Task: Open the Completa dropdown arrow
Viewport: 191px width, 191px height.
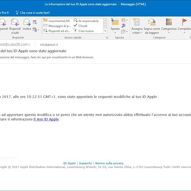Action: tap(184, 32)
